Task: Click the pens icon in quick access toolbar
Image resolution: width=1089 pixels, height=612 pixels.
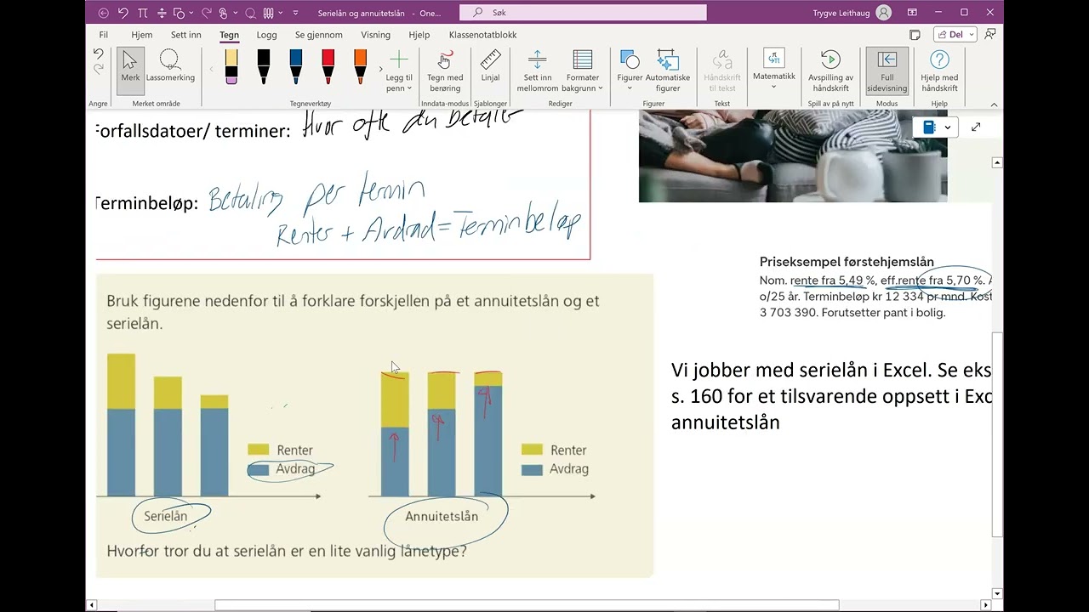Action: pyautogui.click(x=269, y=13)
